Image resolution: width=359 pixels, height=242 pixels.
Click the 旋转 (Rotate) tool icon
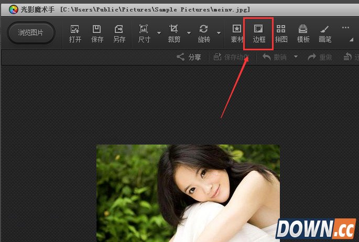point(204,34)
